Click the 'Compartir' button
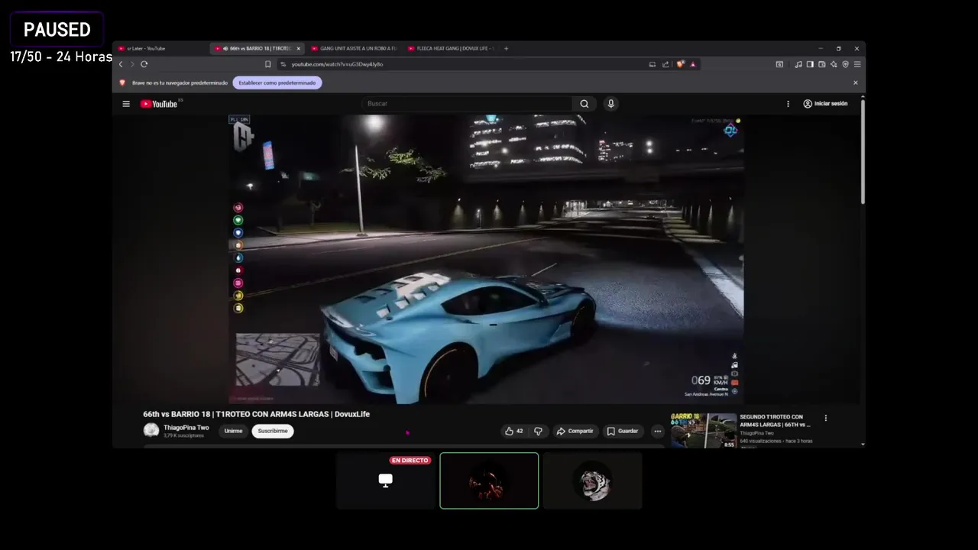 [x=575, y=431]
